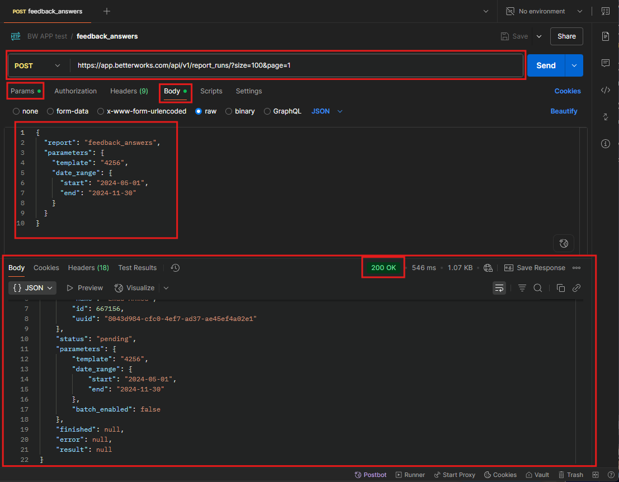The width and height of the screenshot is (619, 482).
Task: Open the Test Results response tab
Action: click(x=137, y=267)
